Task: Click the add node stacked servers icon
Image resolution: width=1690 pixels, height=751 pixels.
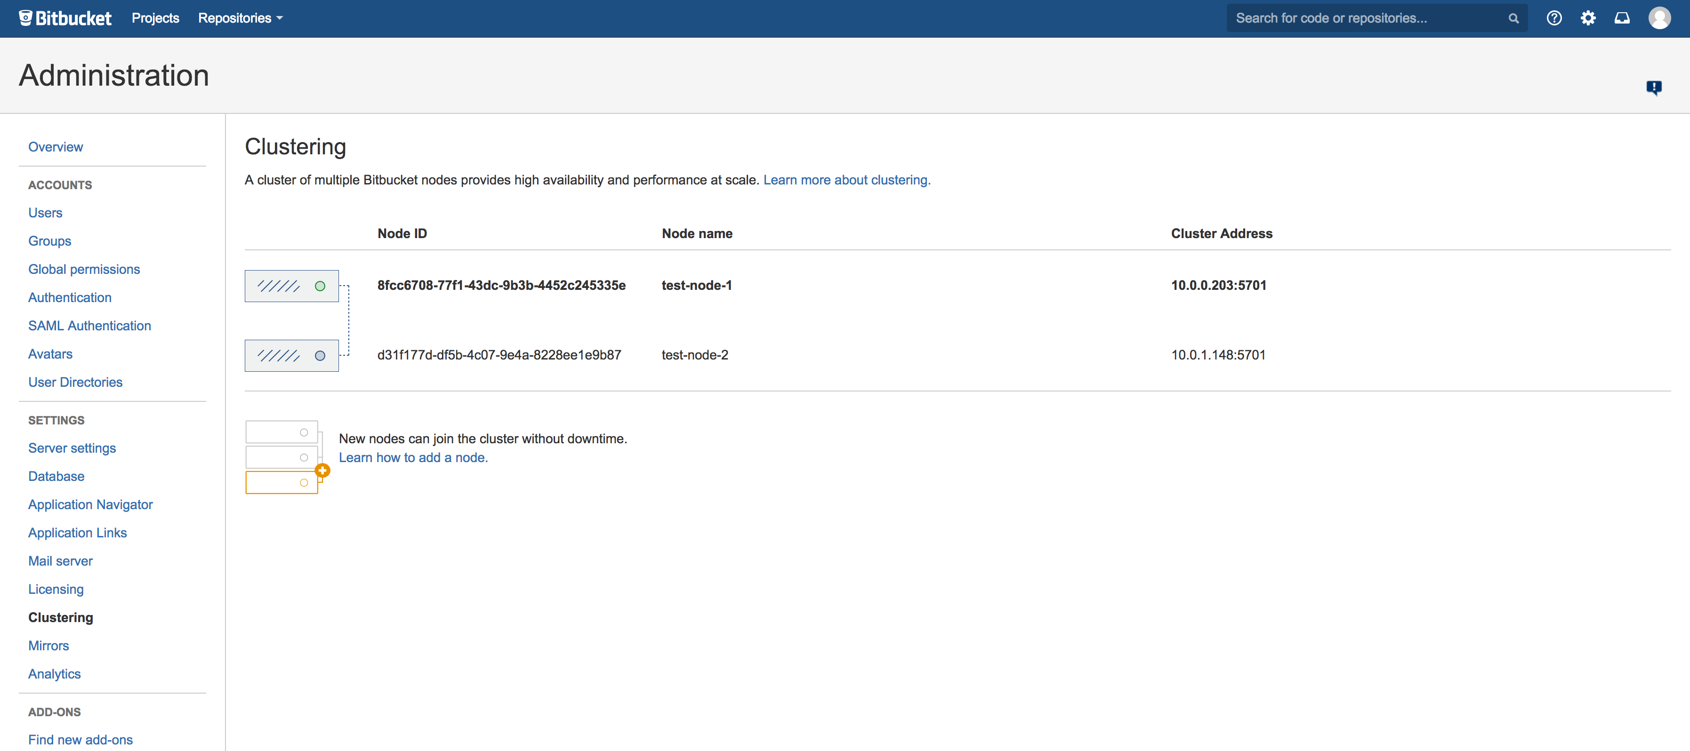Action: (x=287, y=457)
